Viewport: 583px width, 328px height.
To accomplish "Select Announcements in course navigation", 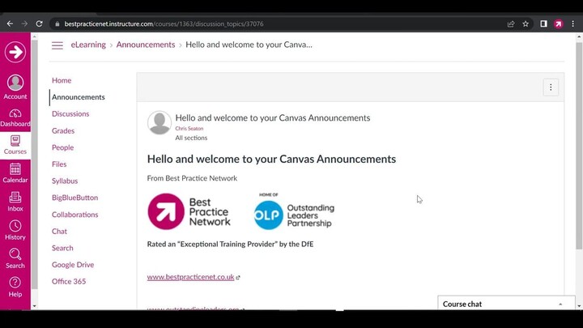I will (x=79, y=97).
